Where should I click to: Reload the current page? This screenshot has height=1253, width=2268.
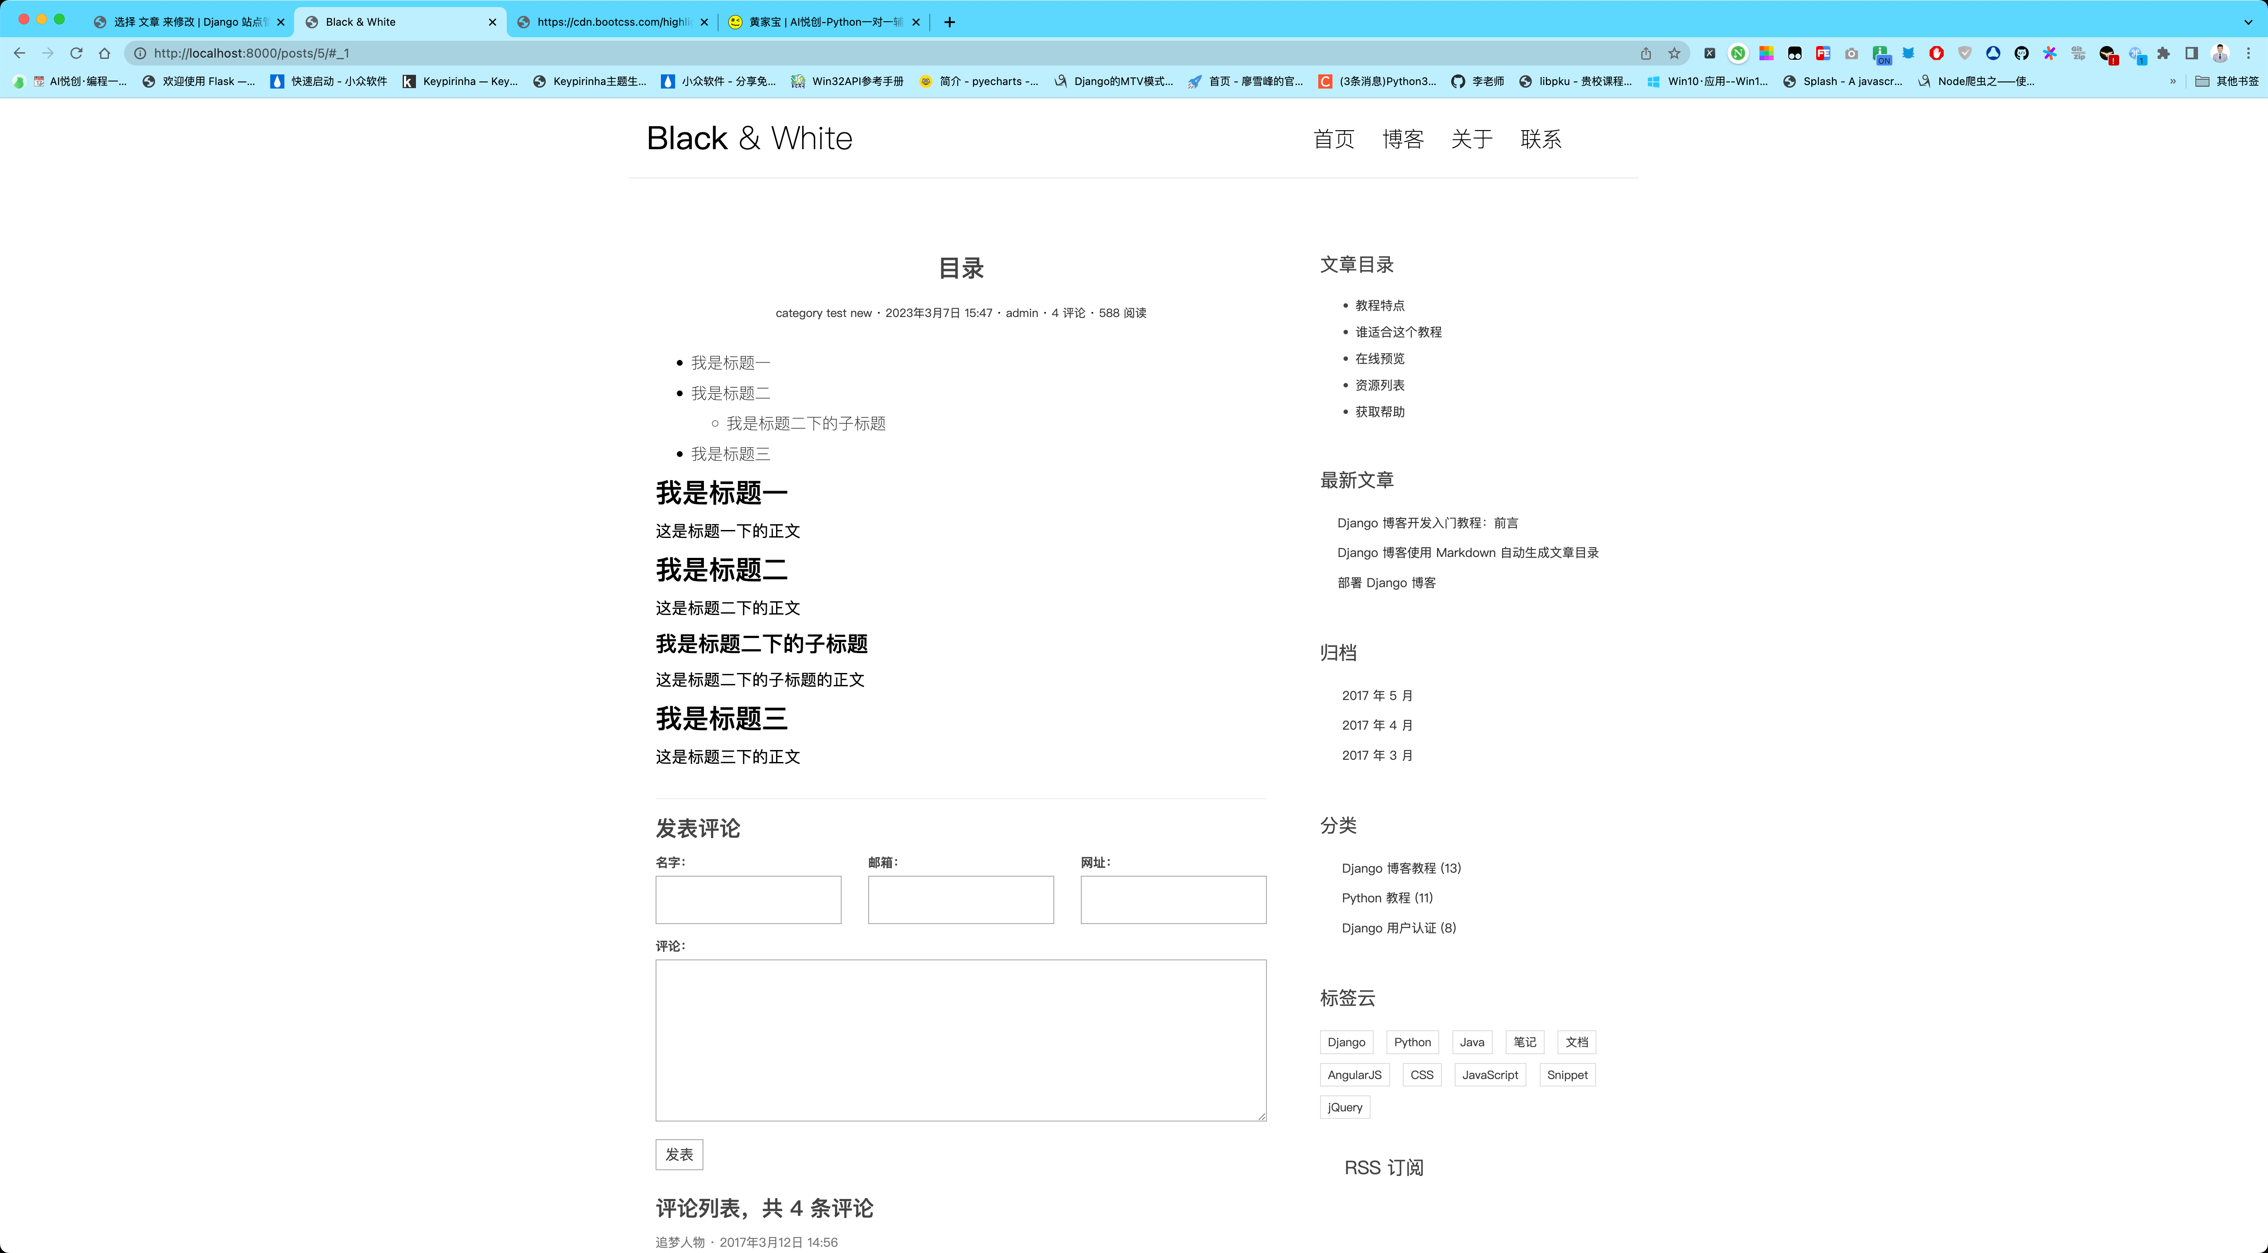[77, 53]
